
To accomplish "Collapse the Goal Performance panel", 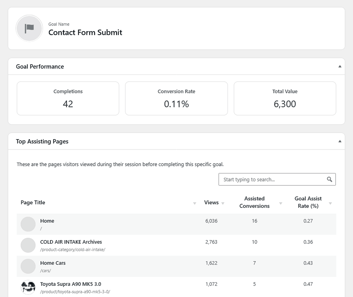I will pos(340,66).
